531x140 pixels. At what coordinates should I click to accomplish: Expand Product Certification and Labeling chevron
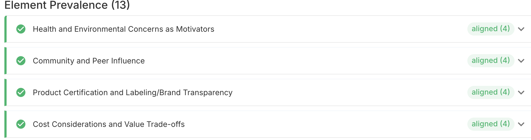click(521, 92)
